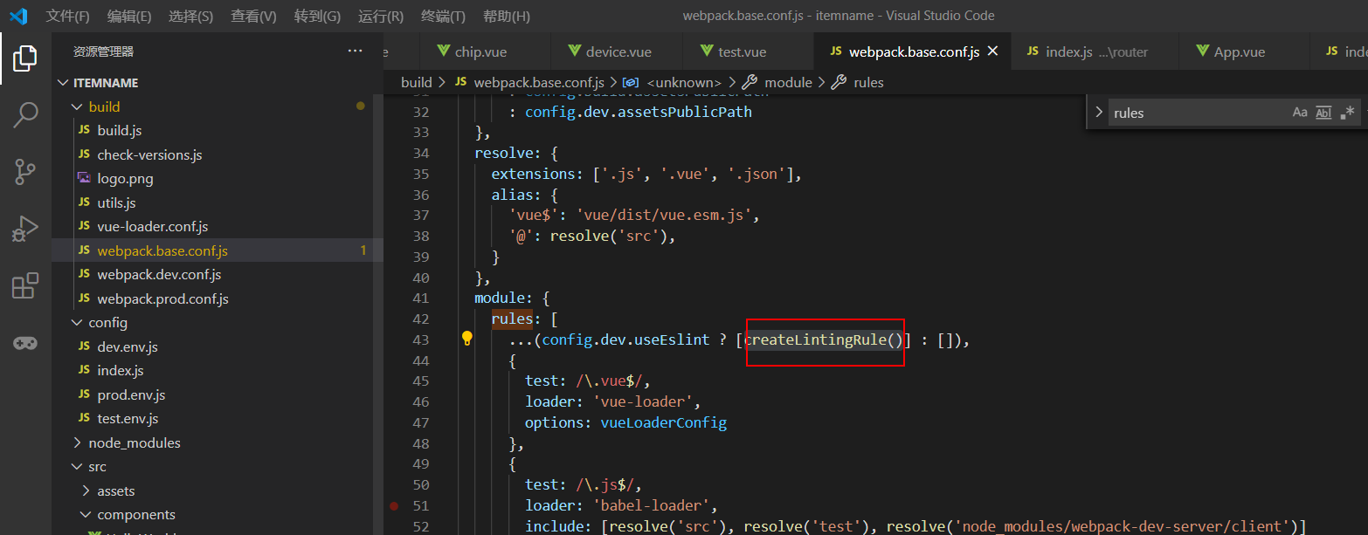Open the Run and Debug icon
Image resolution: width=1368 pixels, height=535 pixels.
[x=24, y=230]
